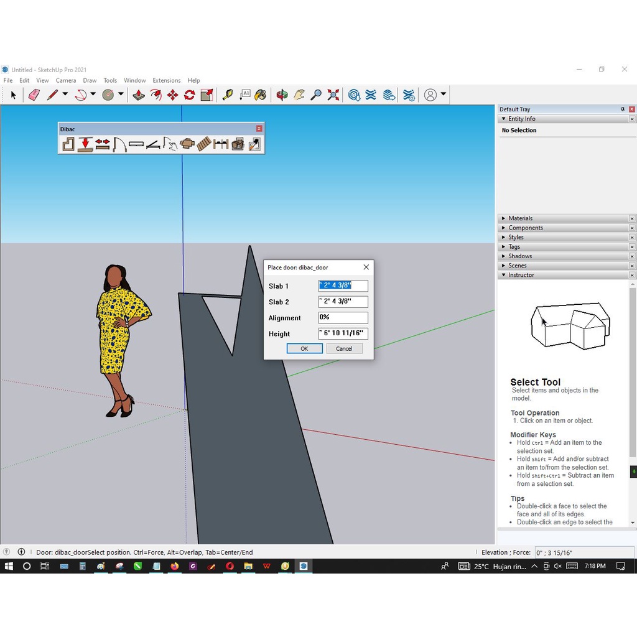Toggle the Default Tray pin
The height and width of the screenshot is (637, 637).
pos(622,109)
